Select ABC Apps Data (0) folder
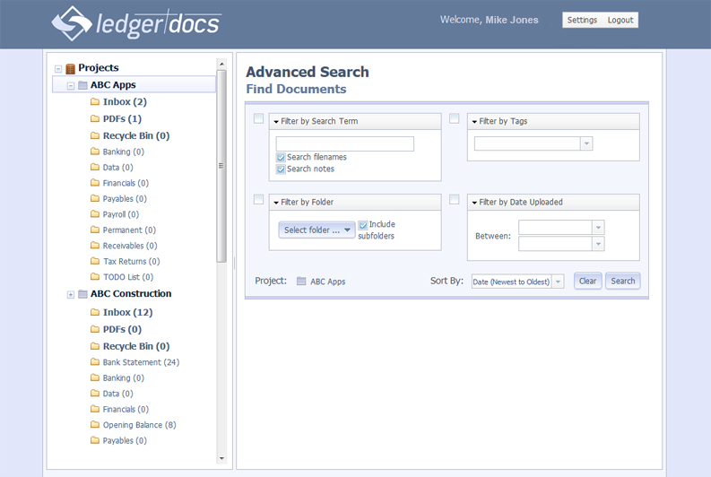Screen dimensions: 711x477 117,168
